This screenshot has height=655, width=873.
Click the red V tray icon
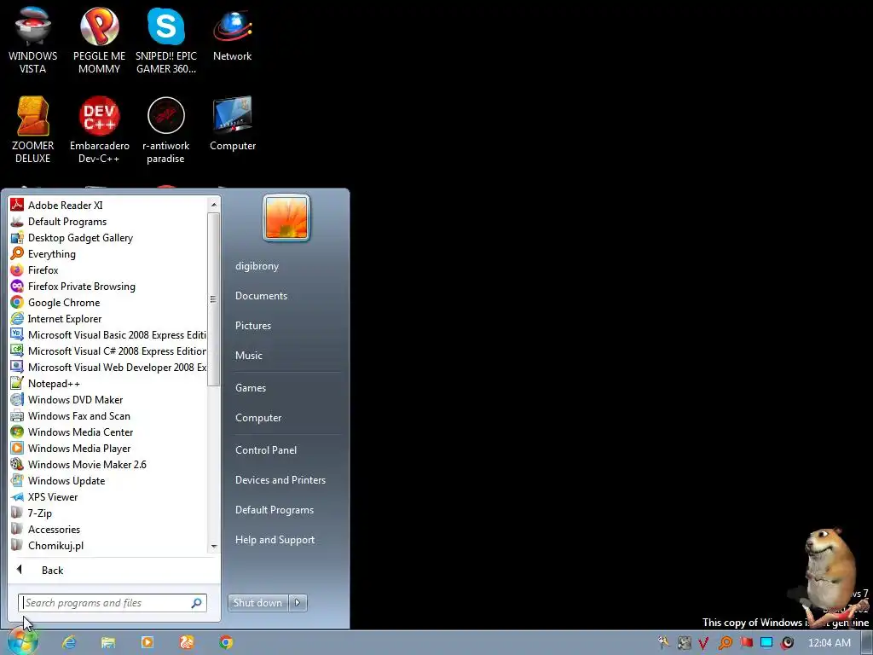pos(703,643)
